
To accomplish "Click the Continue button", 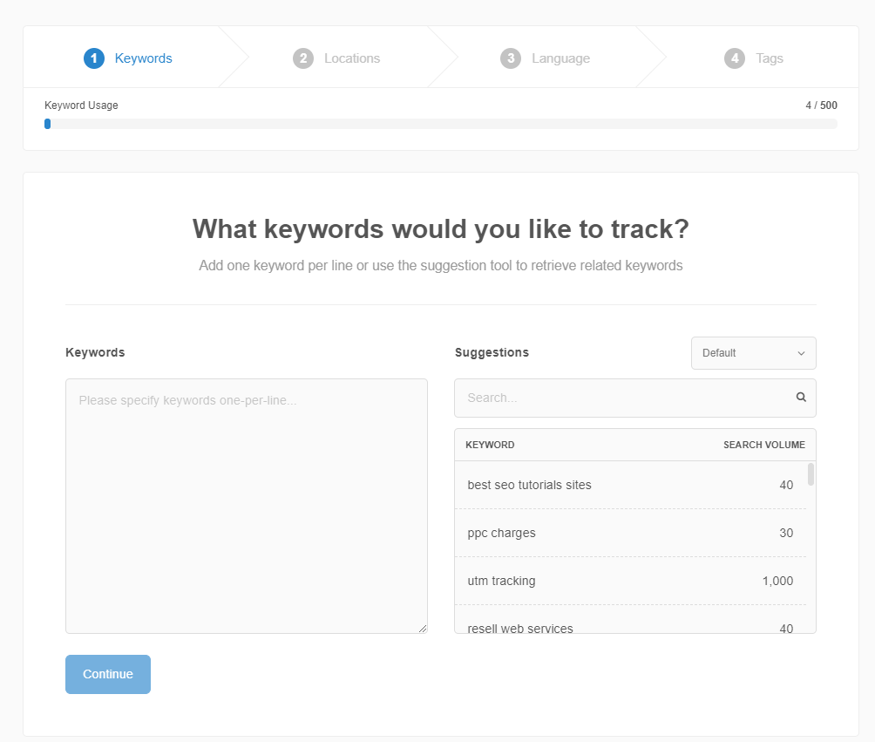I will coord(108,675).
